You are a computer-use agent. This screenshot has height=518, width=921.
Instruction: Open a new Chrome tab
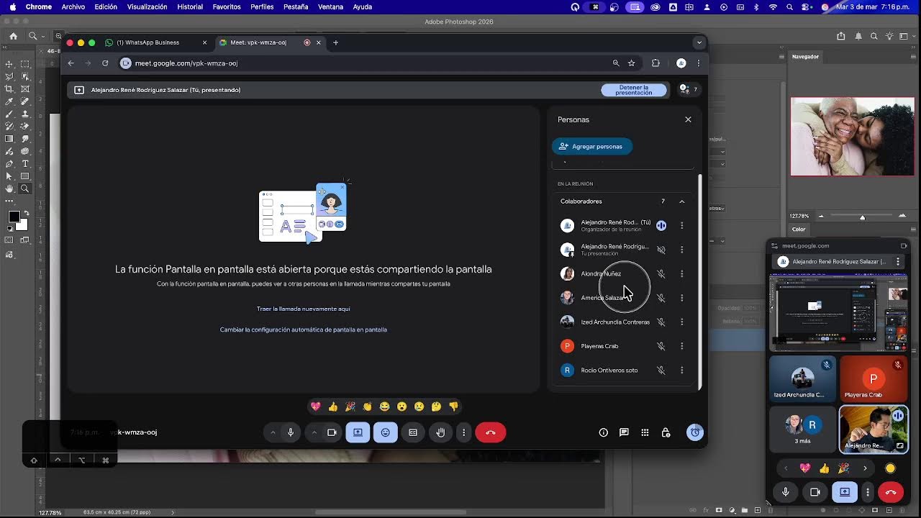click(335, 42)
